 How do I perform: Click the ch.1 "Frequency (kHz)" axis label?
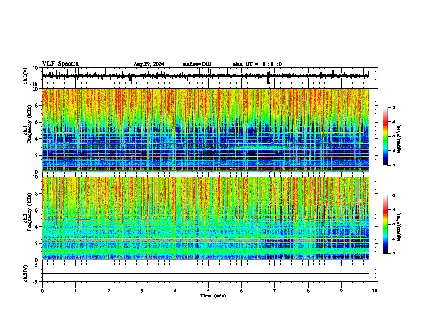pyautogui.click(x=29, y=124)
